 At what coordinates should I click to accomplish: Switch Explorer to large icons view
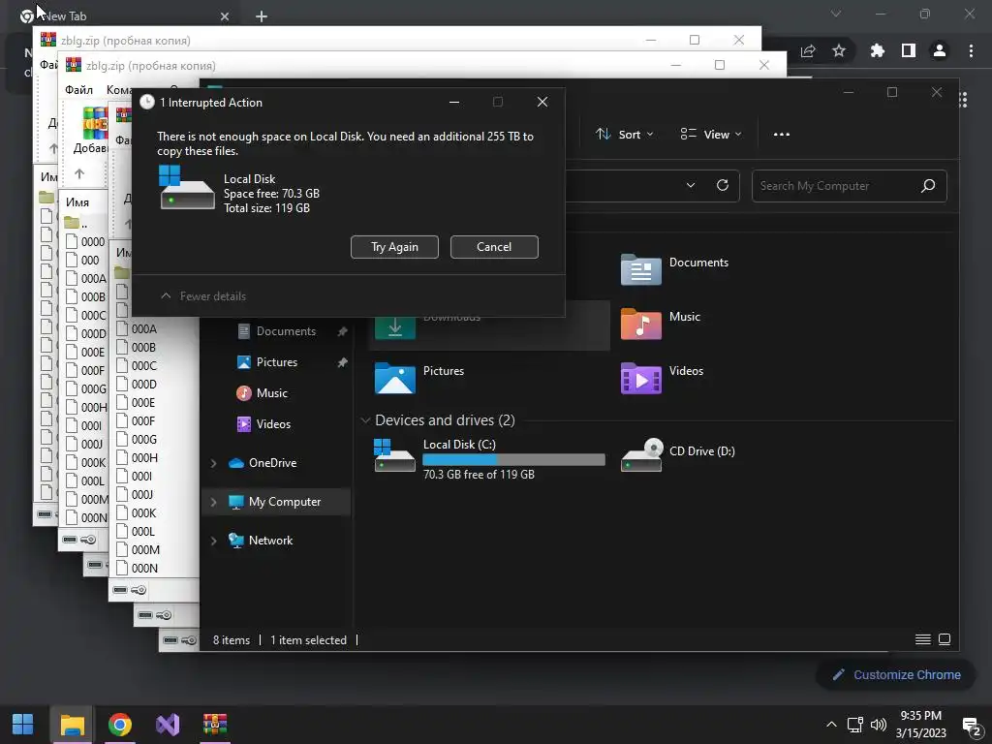point(945,639)
